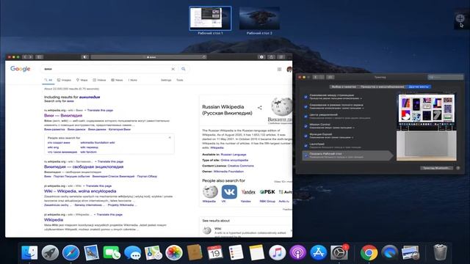Select Рабочий стол 1 thumbnail
This screenshot has width=470, height=264.
point(210,18)
